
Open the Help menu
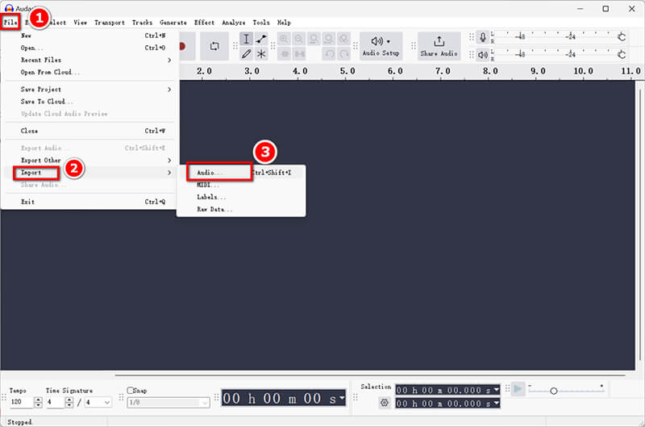pyautogui.click(x=284, y=23)
